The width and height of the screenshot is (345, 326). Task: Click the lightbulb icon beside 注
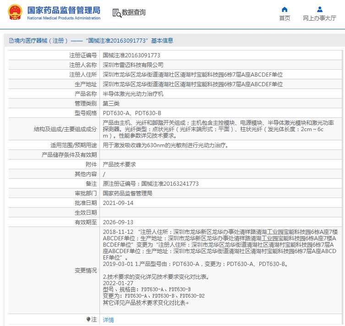[88, 319]
